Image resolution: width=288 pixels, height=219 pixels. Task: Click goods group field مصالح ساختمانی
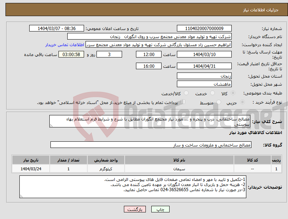pyautogui.click(x=151, y=145)
